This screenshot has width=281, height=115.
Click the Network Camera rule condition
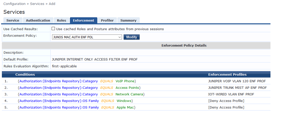81,94
